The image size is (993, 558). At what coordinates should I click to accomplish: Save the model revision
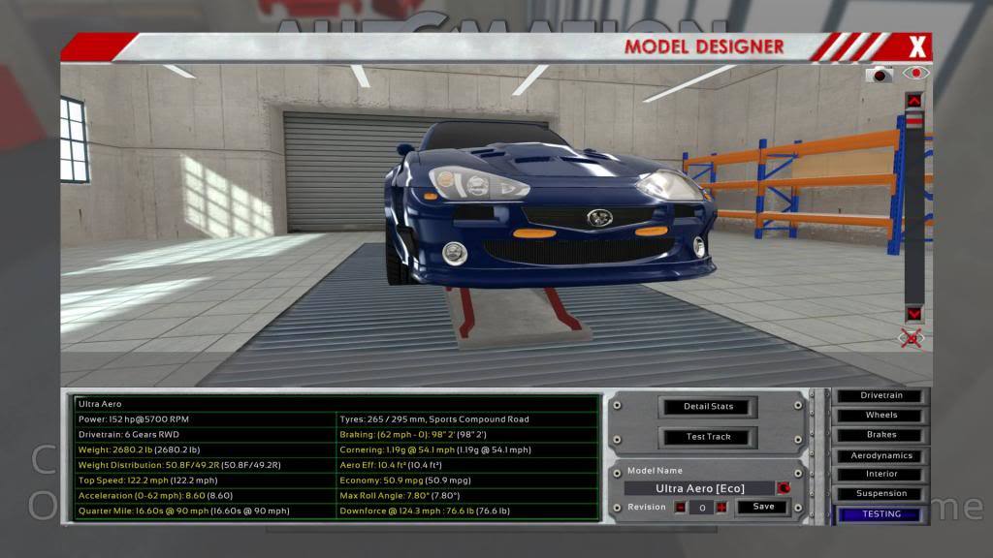click(x=763, y=507)
